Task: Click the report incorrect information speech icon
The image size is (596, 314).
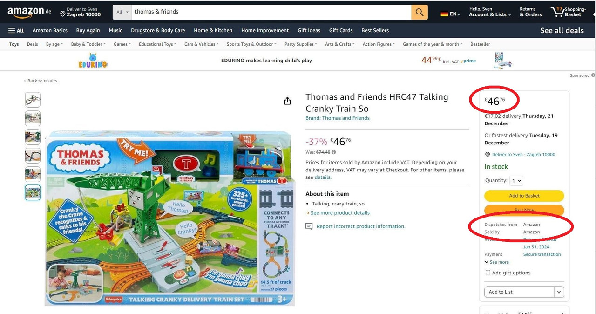Action: click(309, 226)
